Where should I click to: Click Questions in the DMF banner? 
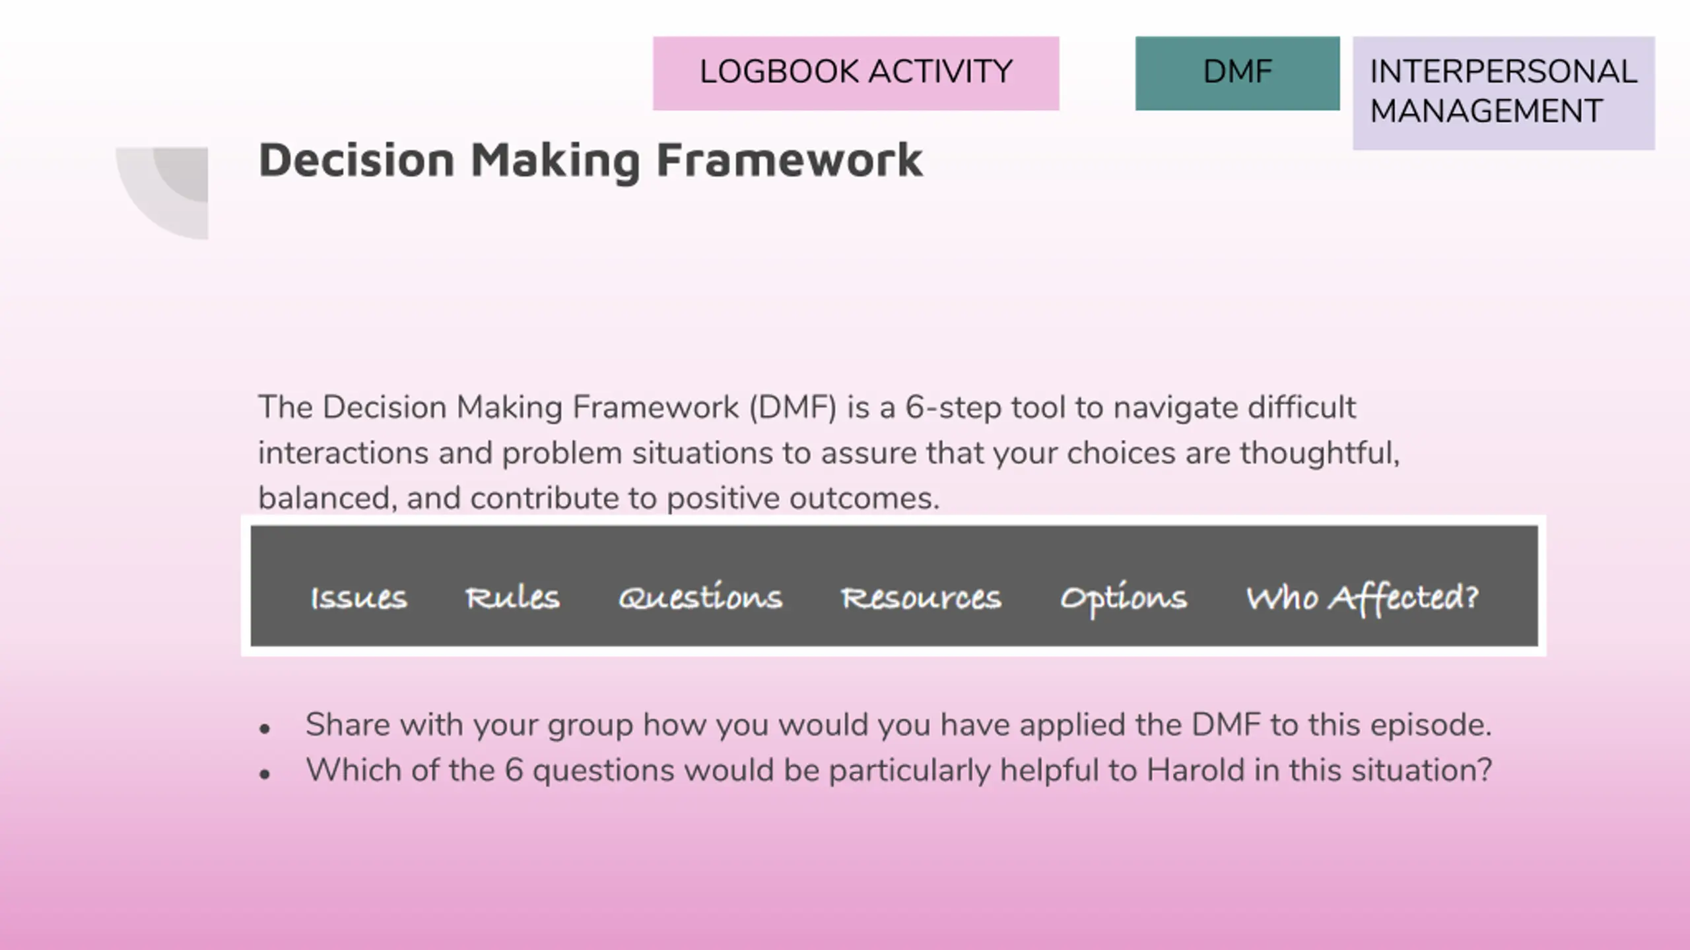click(700, 598)
